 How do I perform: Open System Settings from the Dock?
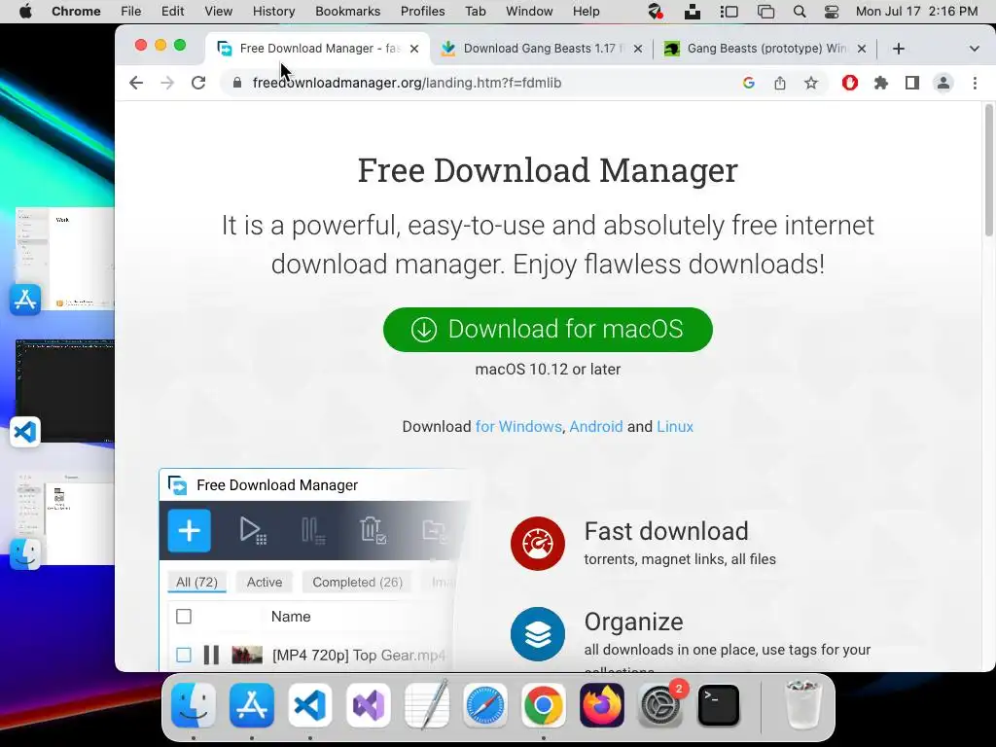660,705
